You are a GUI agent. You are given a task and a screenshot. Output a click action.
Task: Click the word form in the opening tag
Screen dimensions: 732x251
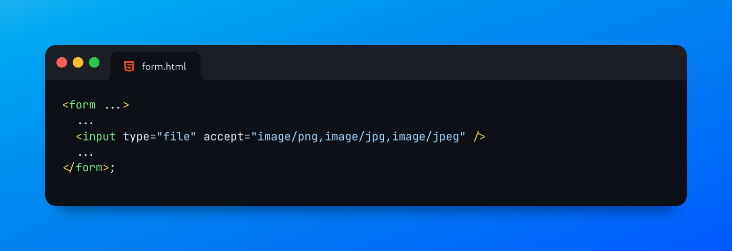tap(82, 105)
